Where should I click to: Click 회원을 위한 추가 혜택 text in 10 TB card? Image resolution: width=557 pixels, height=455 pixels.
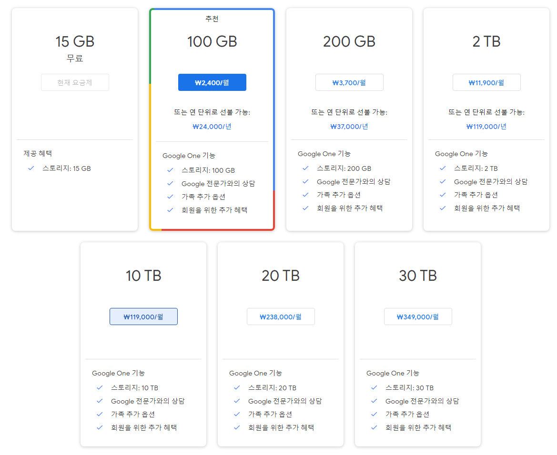144,428
